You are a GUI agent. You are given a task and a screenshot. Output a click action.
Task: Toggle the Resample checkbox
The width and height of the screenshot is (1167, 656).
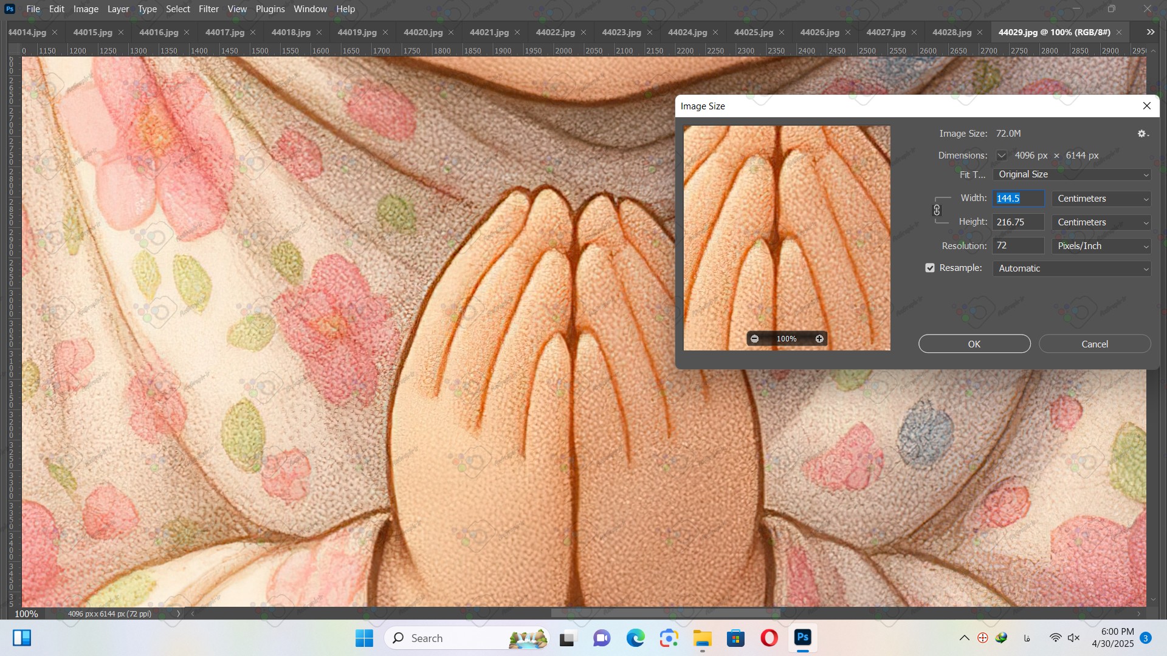coord(930,268)
